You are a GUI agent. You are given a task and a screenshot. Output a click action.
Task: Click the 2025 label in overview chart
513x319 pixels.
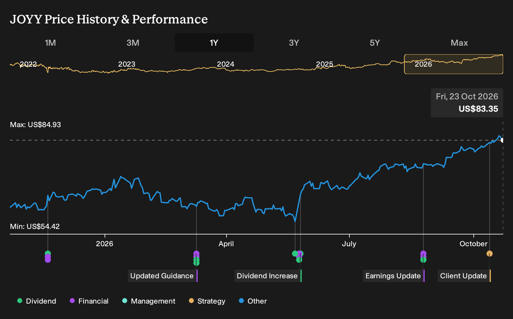[325, 64]
